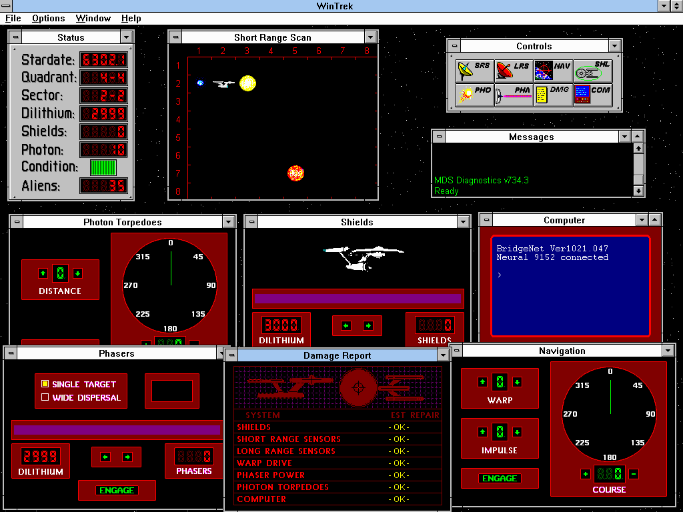Viewport: 683px width, 512px height.
Task: Decrease photon torpedo distance down arrow
Action: 77,273
